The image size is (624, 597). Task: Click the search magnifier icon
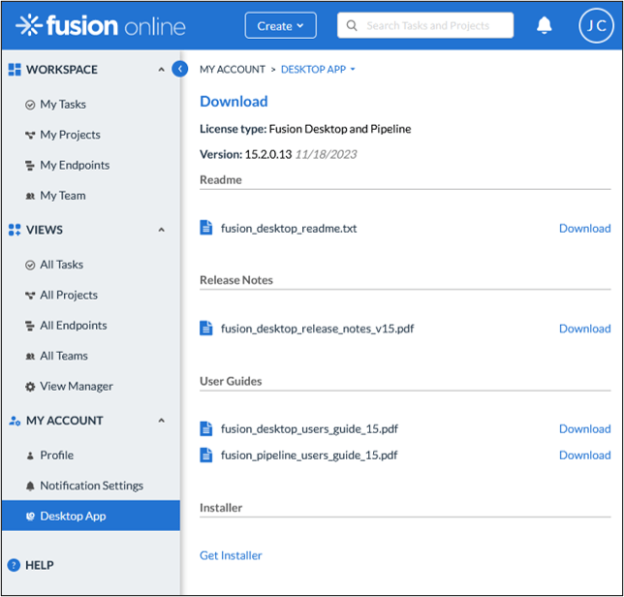(352, 25)
